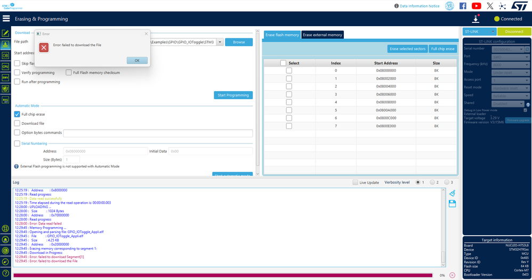Cancel operation with progress bar X icon
This screenshot has height=280, width=532.
(452, 275)
